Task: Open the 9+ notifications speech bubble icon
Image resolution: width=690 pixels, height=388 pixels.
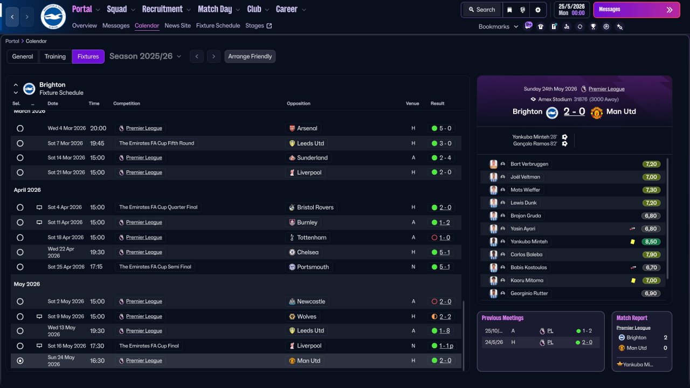Action: pos(528,26)
